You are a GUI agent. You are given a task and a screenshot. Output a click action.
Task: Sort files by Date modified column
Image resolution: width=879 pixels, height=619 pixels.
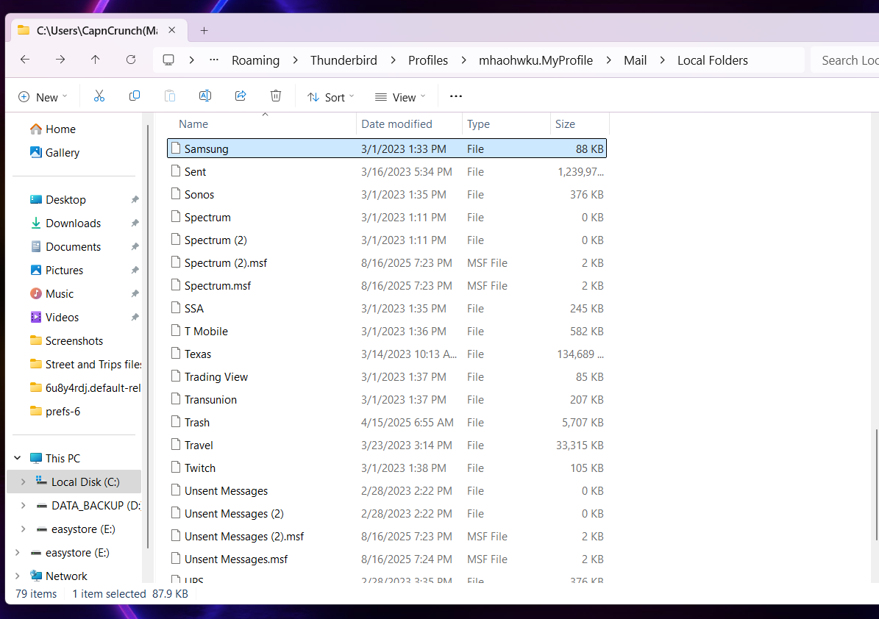(397, 124)
